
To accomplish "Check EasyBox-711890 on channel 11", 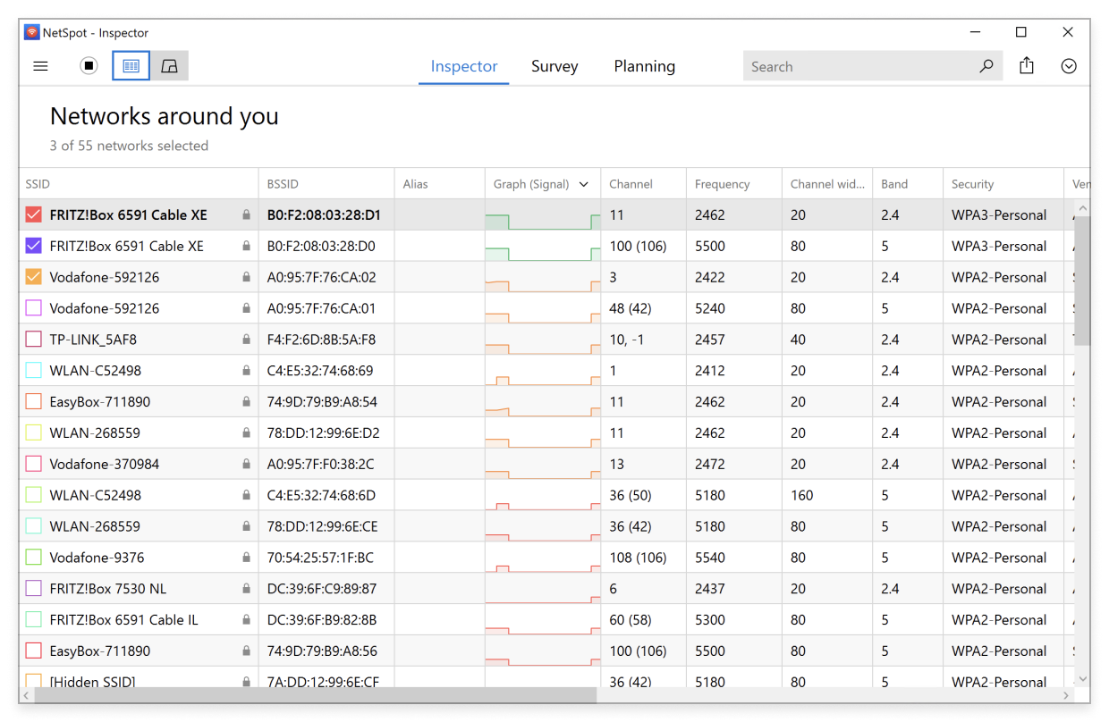I will tap(34, 402).
